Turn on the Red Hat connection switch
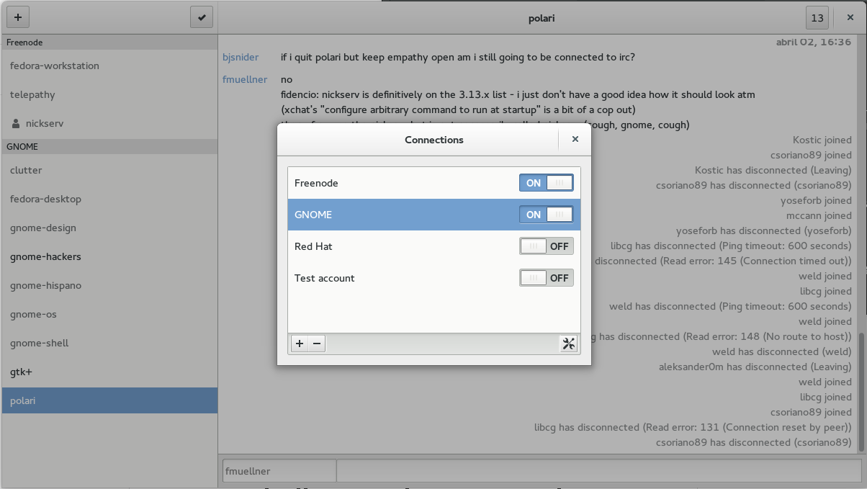Screen dimensions: 867x489 [547, 246]
